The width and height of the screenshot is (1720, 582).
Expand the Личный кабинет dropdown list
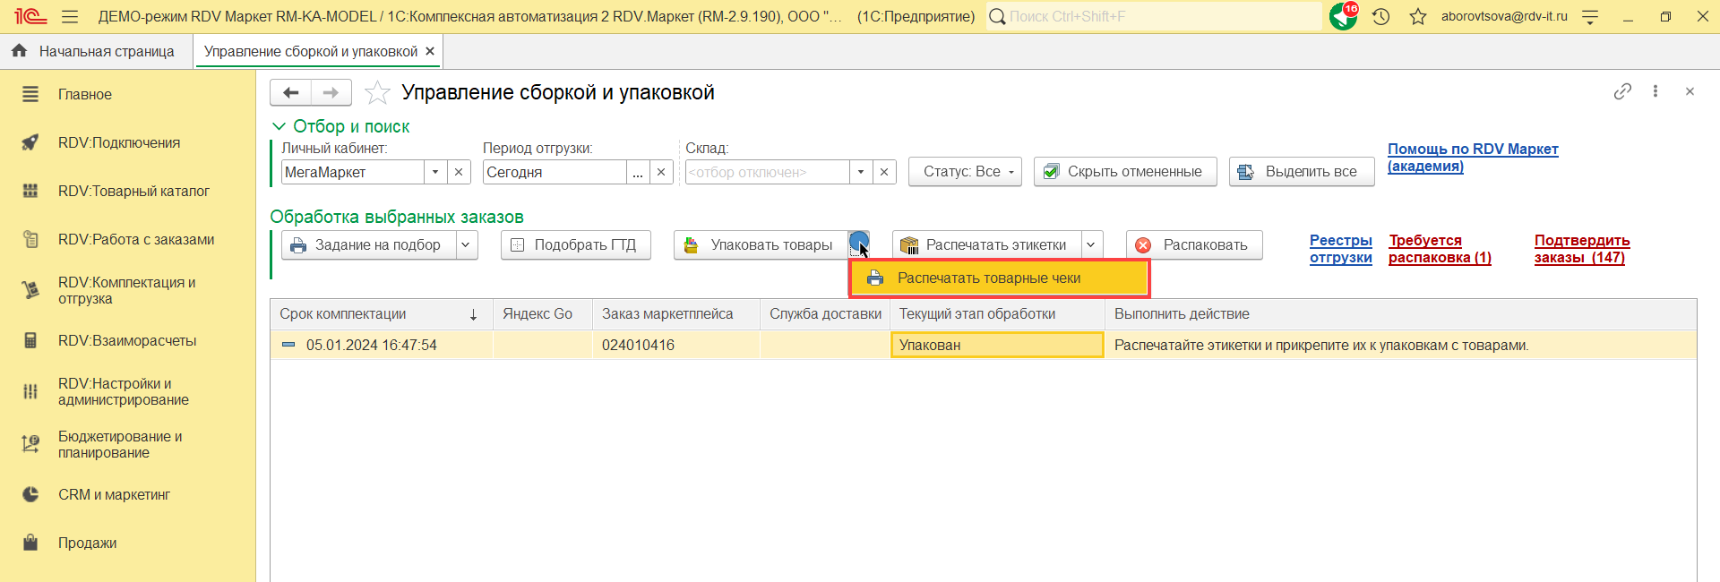coord(435,172)
